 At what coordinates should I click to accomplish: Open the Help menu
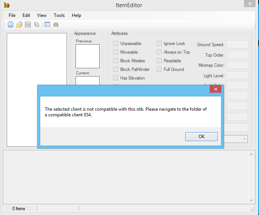point(76,15)
